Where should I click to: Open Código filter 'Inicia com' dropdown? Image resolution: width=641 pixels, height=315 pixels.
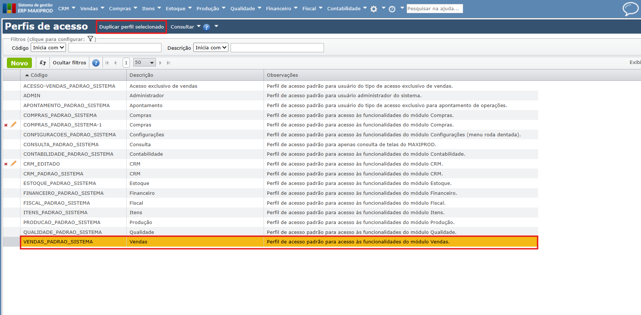pos(48,48)
